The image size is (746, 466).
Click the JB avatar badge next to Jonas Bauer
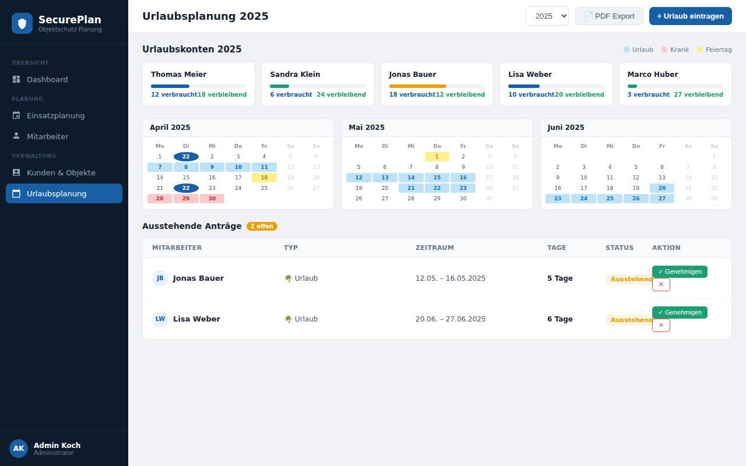pos(160,278)
